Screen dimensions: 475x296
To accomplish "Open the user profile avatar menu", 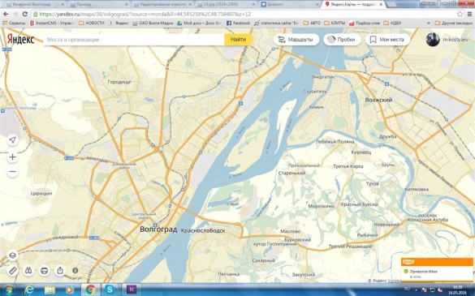I will click(x=433, y=40).
